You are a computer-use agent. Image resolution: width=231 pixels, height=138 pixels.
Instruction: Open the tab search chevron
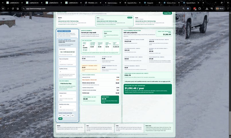click(3, 3)
